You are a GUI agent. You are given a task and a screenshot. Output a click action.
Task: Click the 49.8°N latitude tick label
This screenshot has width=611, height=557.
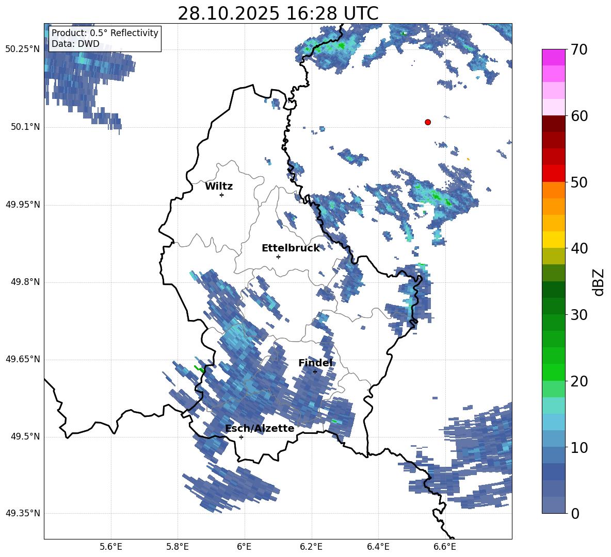tap(25, 282)
